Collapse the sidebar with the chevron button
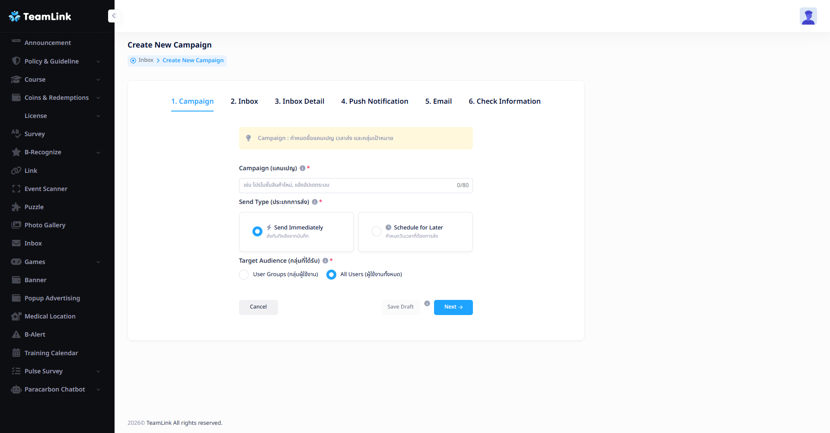 click(114, 16)
